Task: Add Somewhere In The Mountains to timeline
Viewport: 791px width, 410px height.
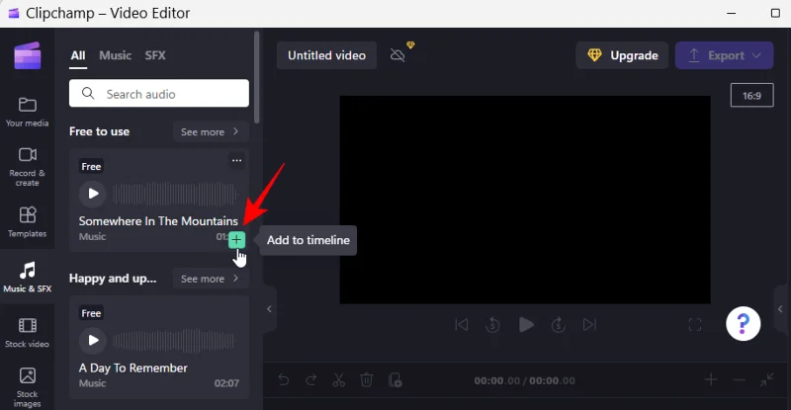Action: [236, 240]
